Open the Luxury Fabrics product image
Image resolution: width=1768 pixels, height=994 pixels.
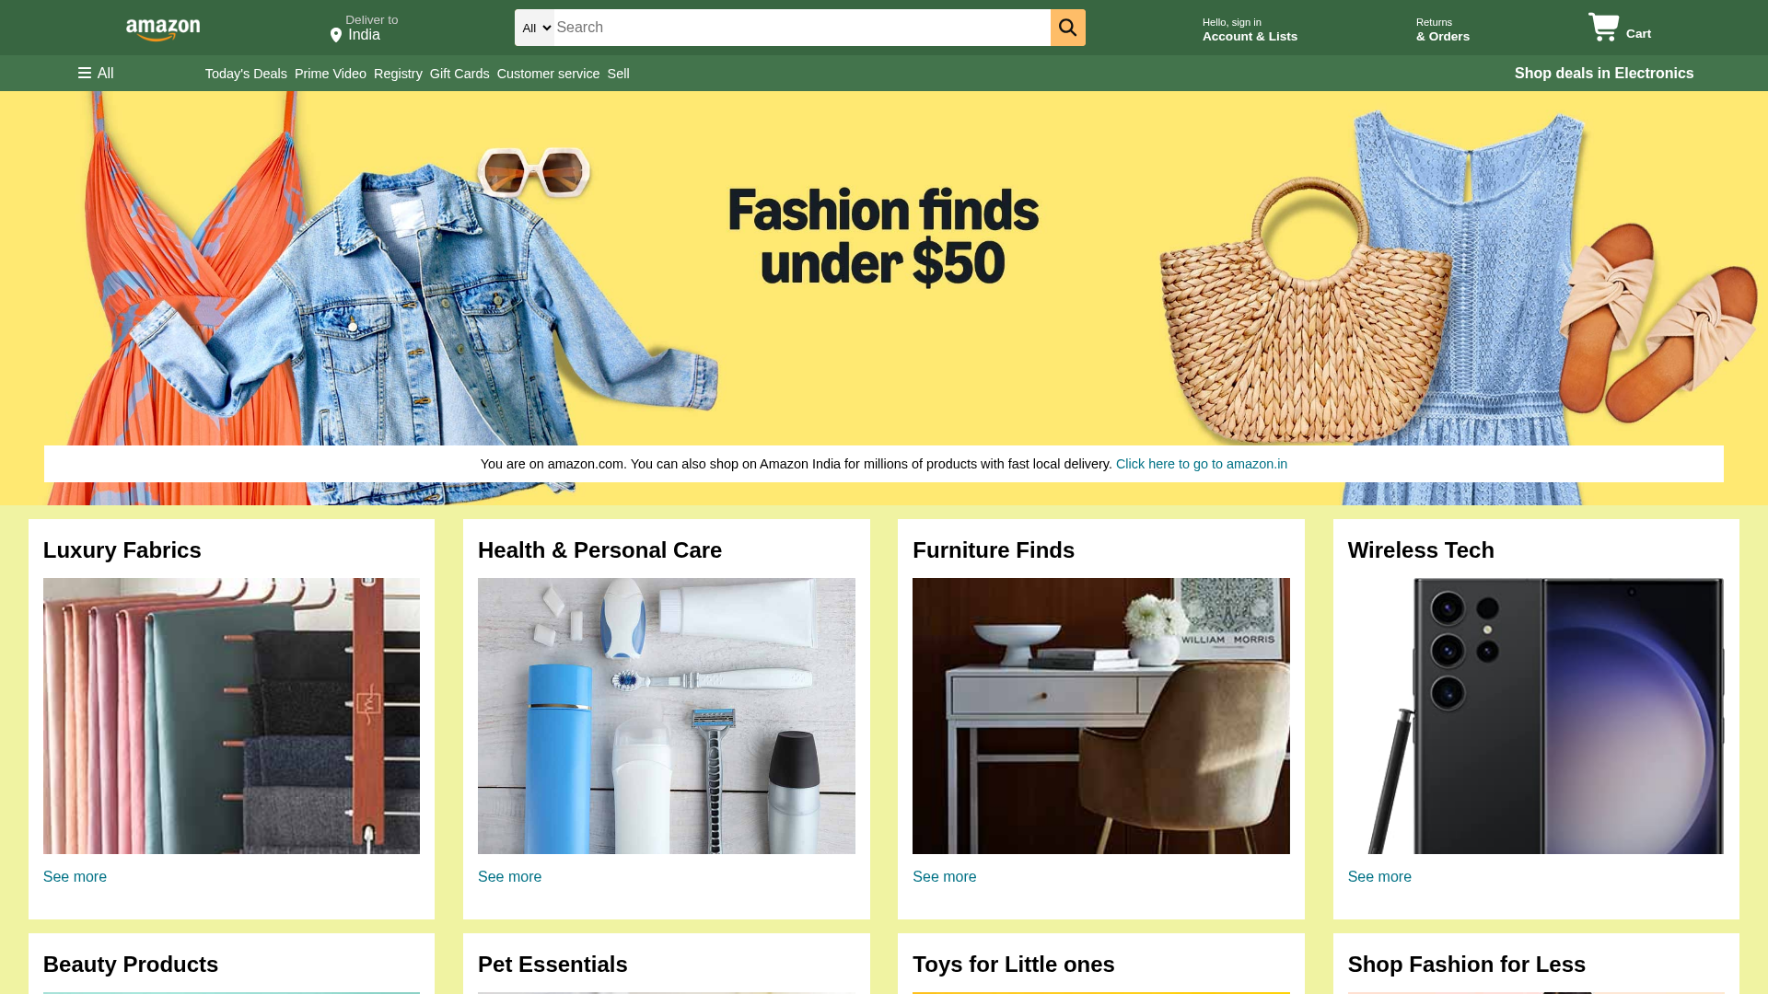(231, 716)
